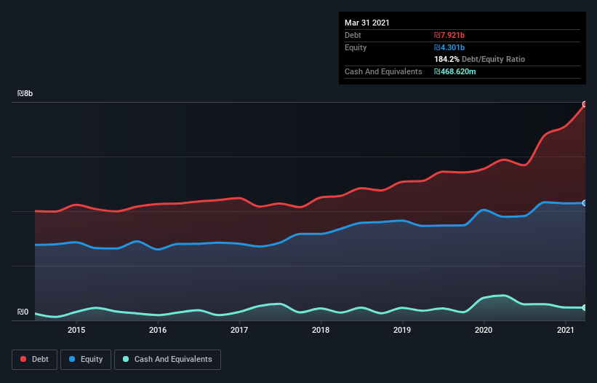The width and height of the screenshot is (597, 383).
Task: Click the 2019 x-axis label
Action: [x=402, y=330]
